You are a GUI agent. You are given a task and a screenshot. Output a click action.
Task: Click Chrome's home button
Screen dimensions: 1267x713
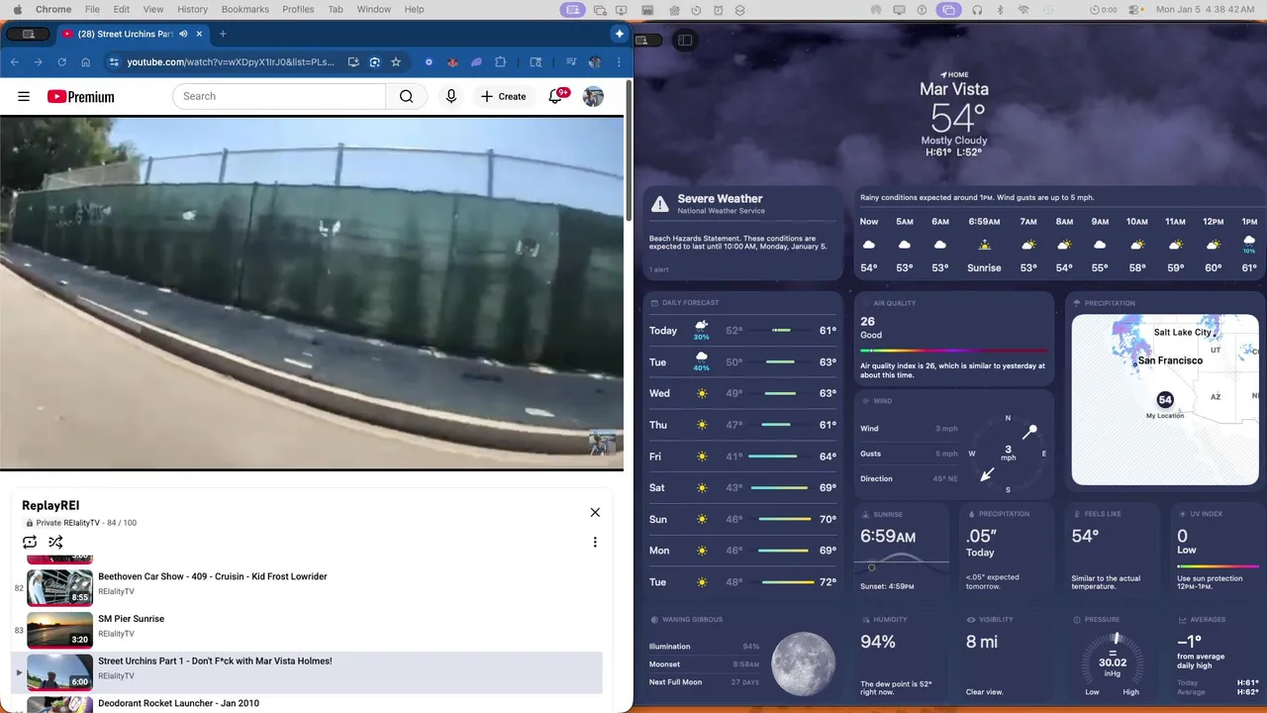[86, 62]
